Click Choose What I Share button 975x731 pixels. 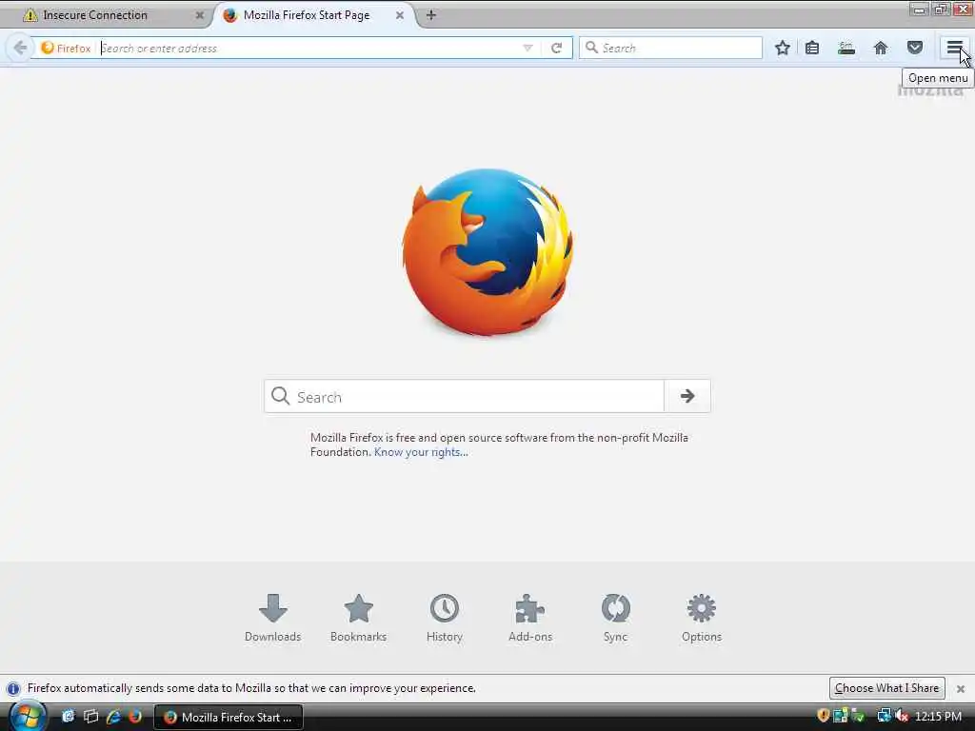point(886,688)
